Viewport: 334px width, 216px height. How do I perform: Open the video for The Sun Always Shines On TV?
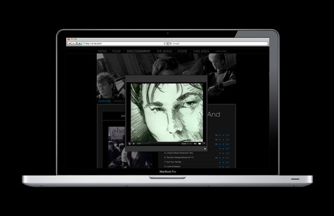click(217, 158)
